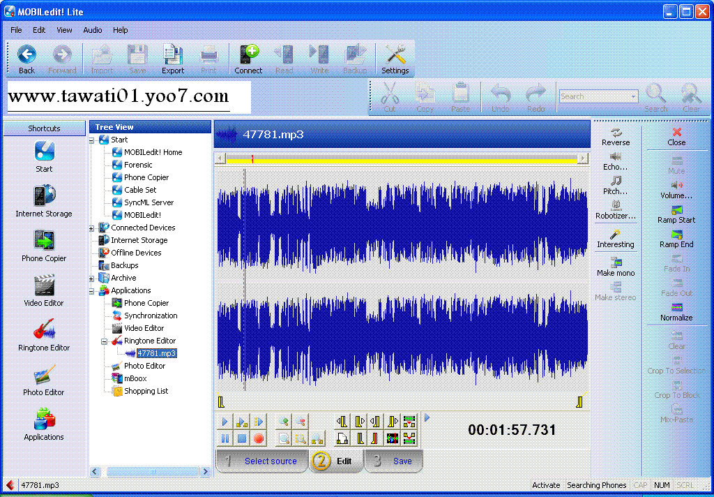Click the Tree View horizontal scrollbar thumb

(x=151, y=471)
